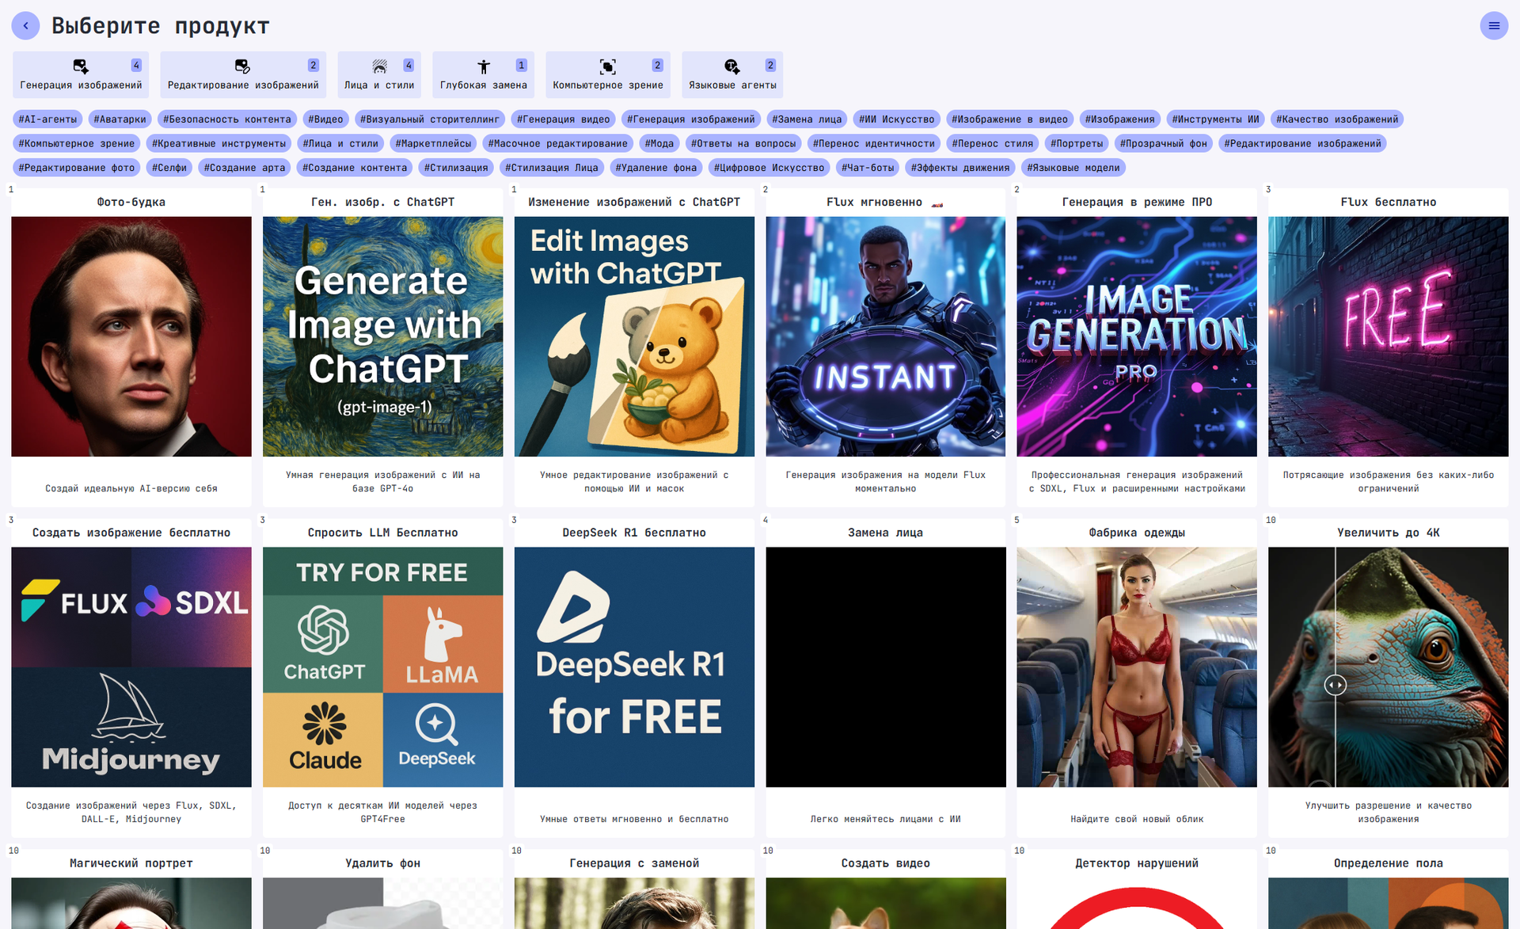Viewport: 1520px width, 929px height.
Task: Filter by #Создание арта tag
Action: point(245,168)
